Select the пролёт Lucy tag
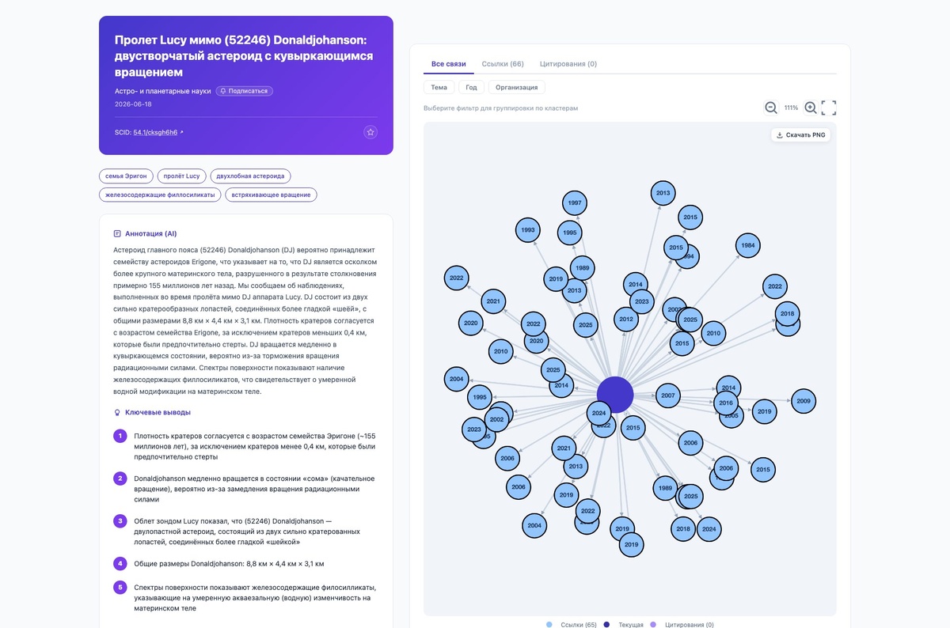950x628 pixels. (x=182, y=176)
